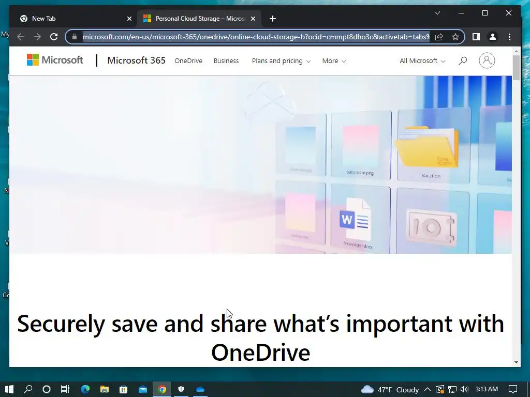Open the OneDrive nav link
Image resolution: width=530 pixels, height=397 pixels.
[188, 61]
